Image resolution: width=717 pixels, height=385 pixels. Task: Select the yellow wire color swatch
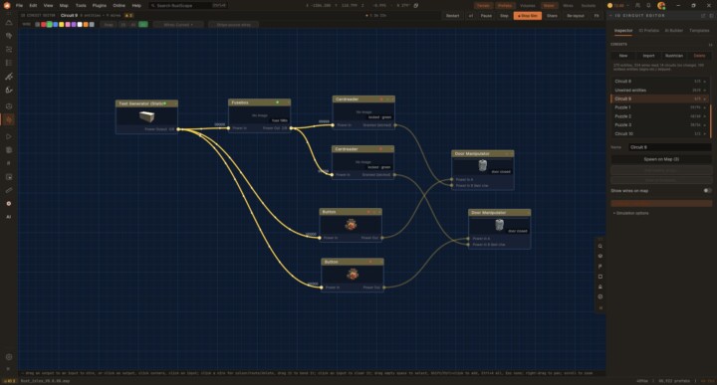(62, 24)
